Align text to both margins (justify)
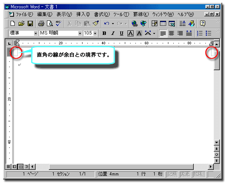This screenshot has height=185, width=227. (x=163, y=33)
